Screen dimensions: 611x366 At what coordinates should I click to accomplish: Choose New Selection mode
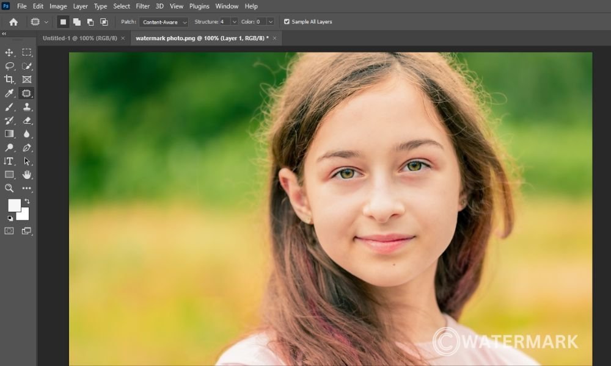[63, 22]
